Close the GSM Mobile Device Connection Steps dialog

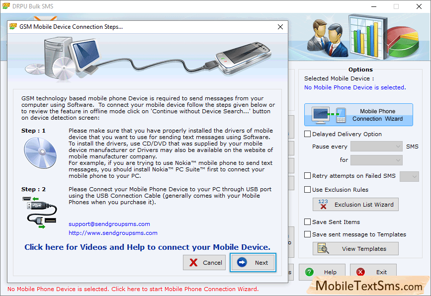pos(280,27)
